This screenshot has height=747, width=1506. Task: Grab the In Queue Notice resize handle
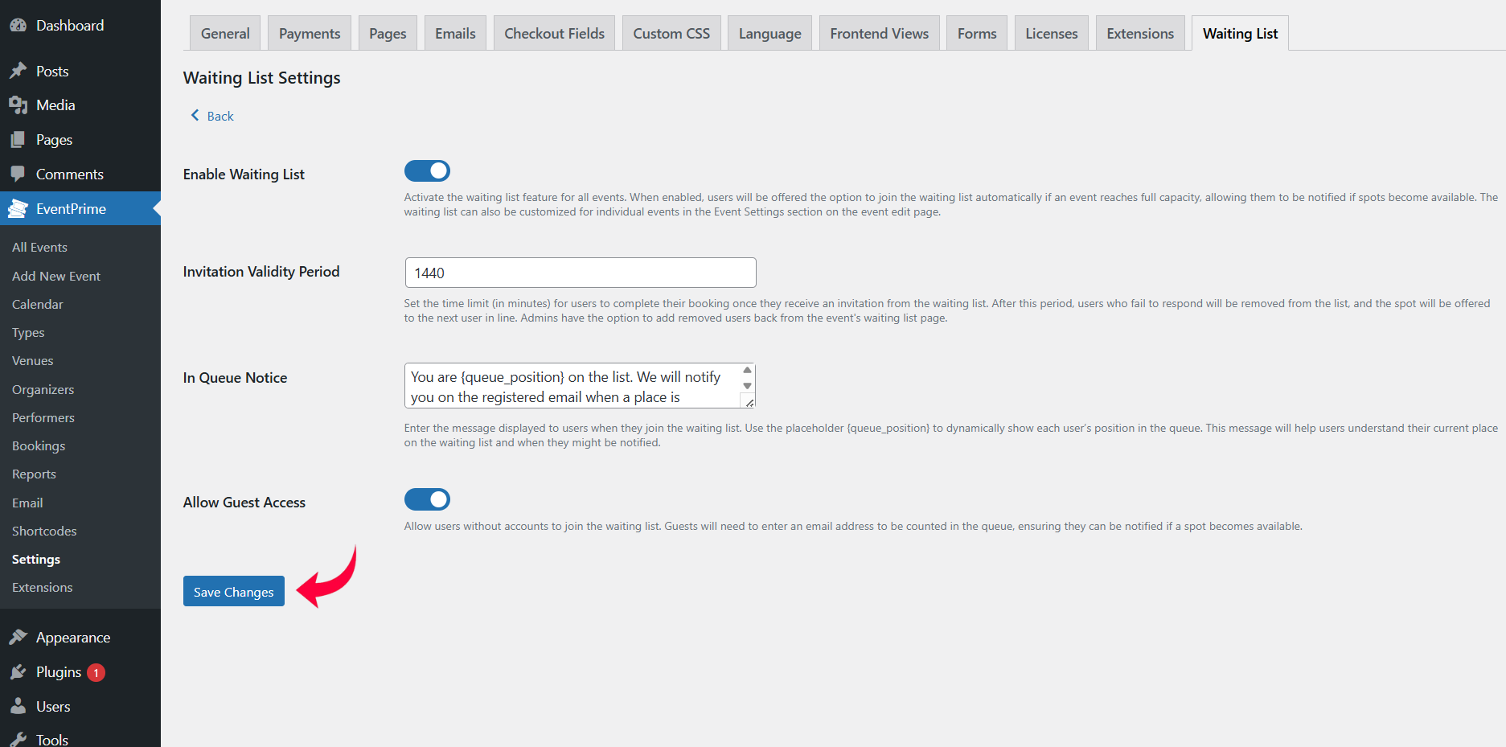(x=749, y=402)
